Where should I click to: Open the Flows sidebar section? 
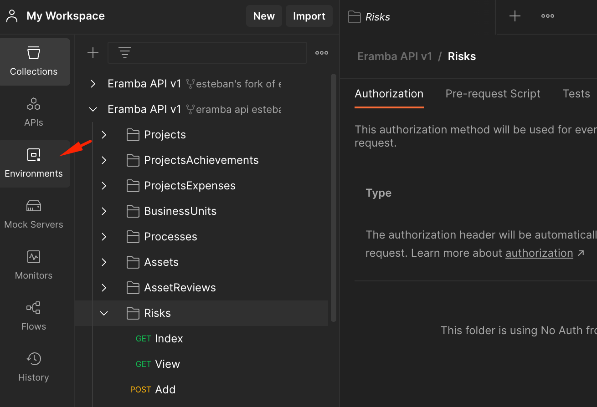pyautogui.click(x=34, y=316)
